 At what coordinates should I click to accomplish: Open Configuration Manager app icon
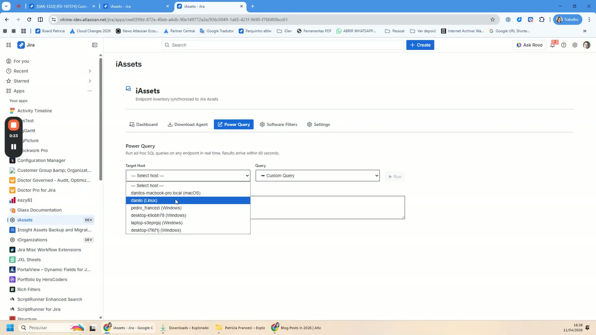point(12,160)
